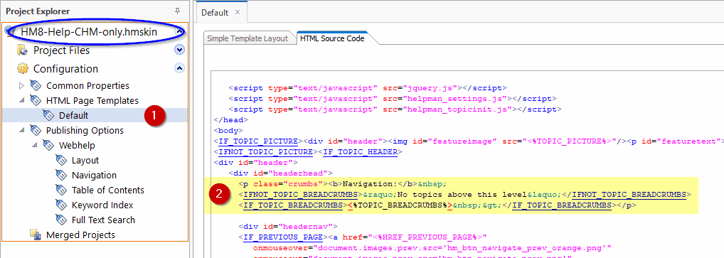Switch to the Default document tab
The width and height of the screenshot is (724, 258).
click(x=215, y=13)
